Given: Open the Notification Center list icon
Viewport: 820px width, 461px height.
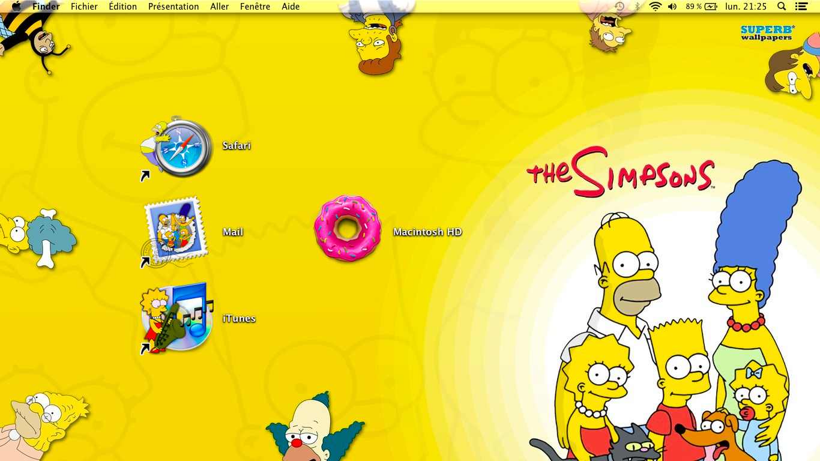Looking at the screenshot, I should pos(801,7).
